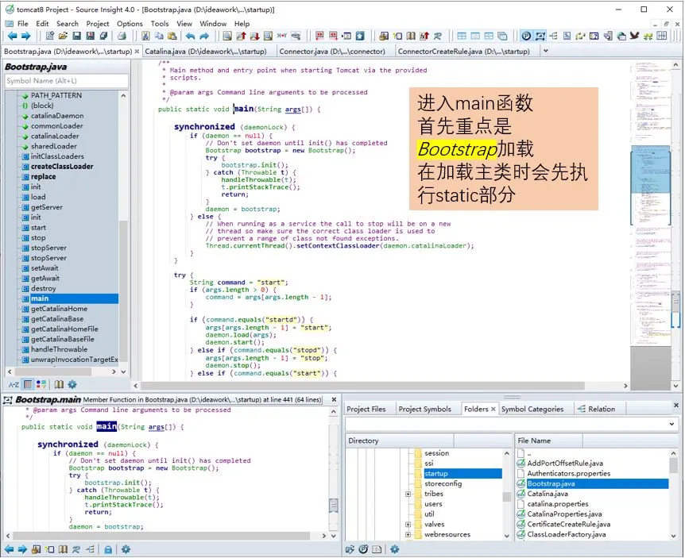
Task: Toggle the Project window 'P' toolbar button
Action: [x=526, y=37]
